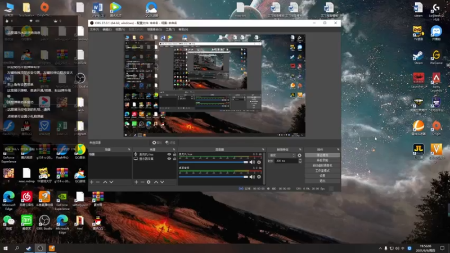Screen dimensions: 450x253
Task: Open 爱奇艺 green desktop icon
Action: [x=26, y=222]
